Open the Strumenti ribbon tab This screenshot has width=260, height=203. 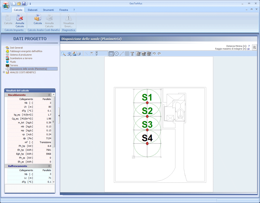[48, 10]
